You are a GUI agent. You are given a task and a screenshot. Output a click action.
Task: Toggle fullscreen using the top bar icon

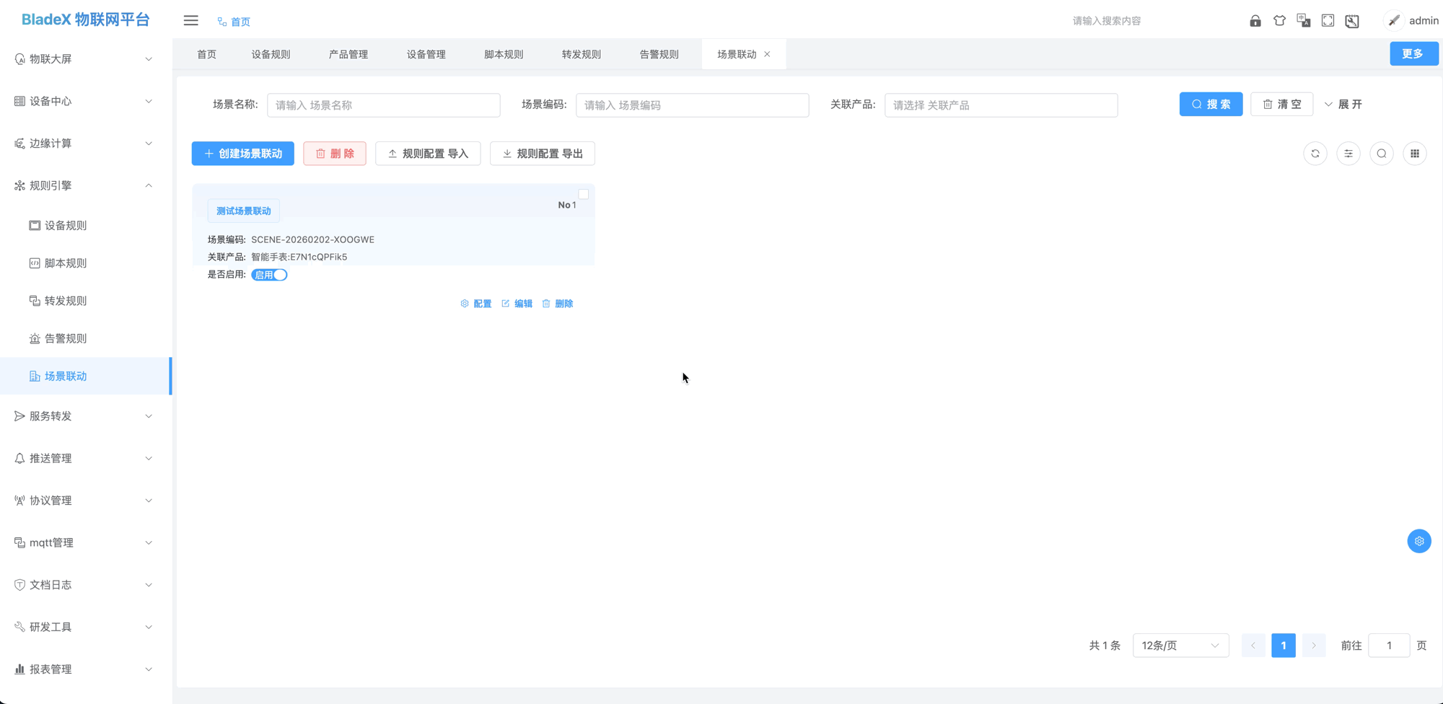(1328, 20)
